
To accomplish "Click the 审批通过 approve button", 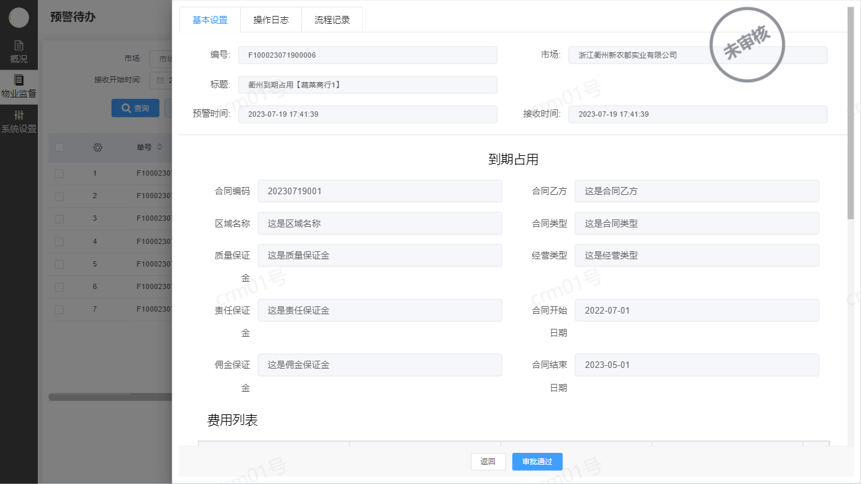I will (537, 461).
